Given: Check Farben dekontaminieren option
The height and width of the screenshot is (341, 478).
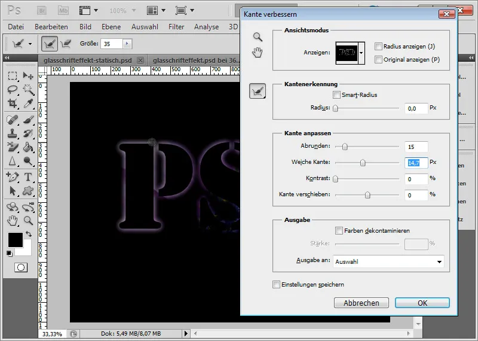Looking at the screenshot, I should [x=339, y=230].
